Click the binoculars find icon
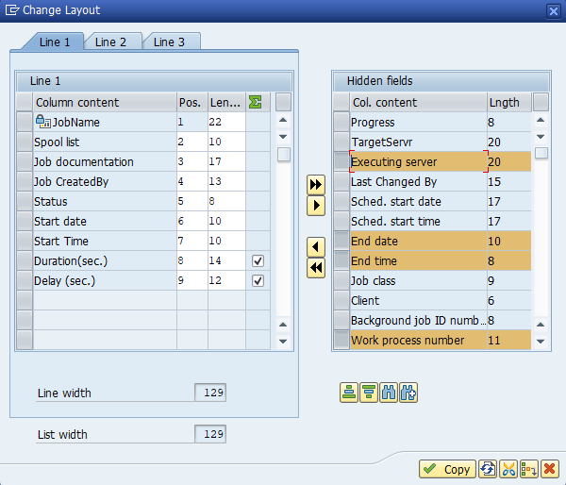566x485 pixels. [389, 393]
